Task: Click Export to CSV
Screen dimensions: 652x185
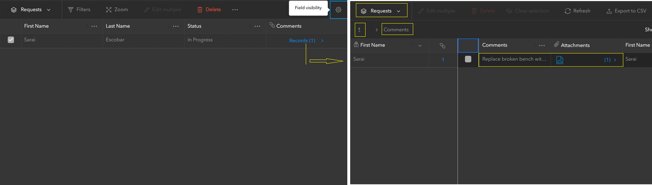Action: (626, 11)
